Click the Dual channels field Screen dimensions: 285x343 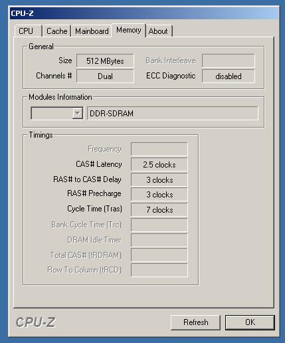[x=105, y=76]
